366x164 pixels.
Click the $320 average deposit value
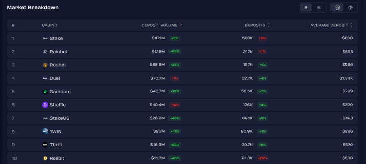348,105
